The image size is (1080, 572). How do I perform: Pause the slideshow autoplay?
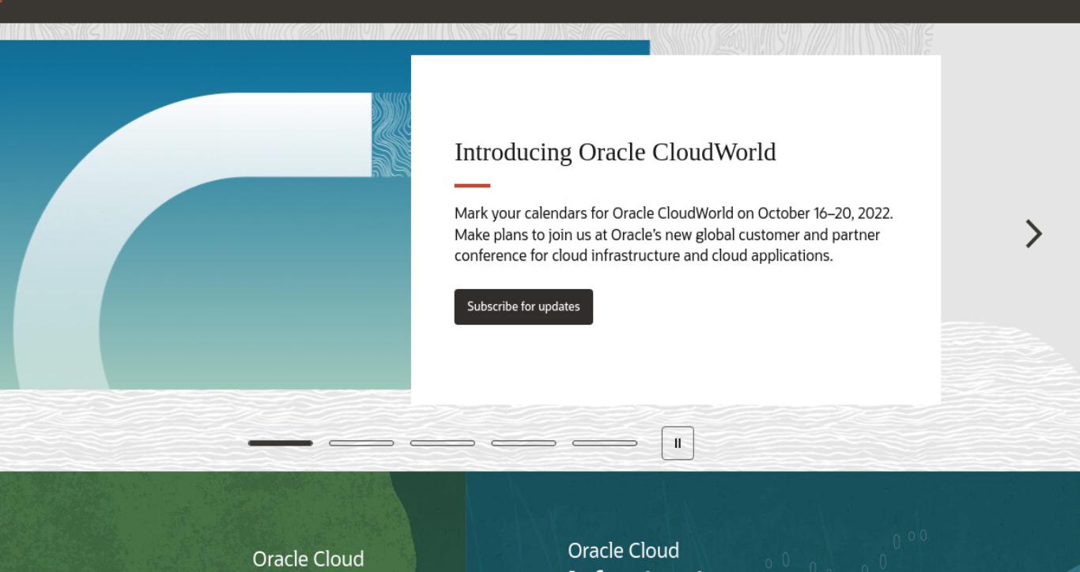(678, 443)
